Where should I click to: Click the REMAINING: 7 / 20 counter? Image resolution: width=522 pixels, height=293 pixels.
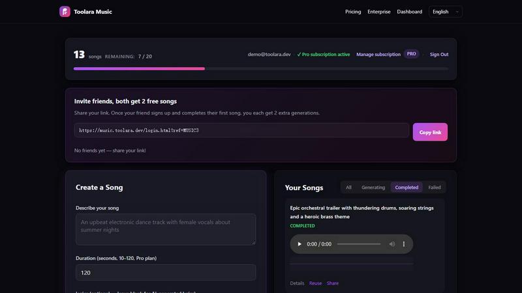coord(128,57)
